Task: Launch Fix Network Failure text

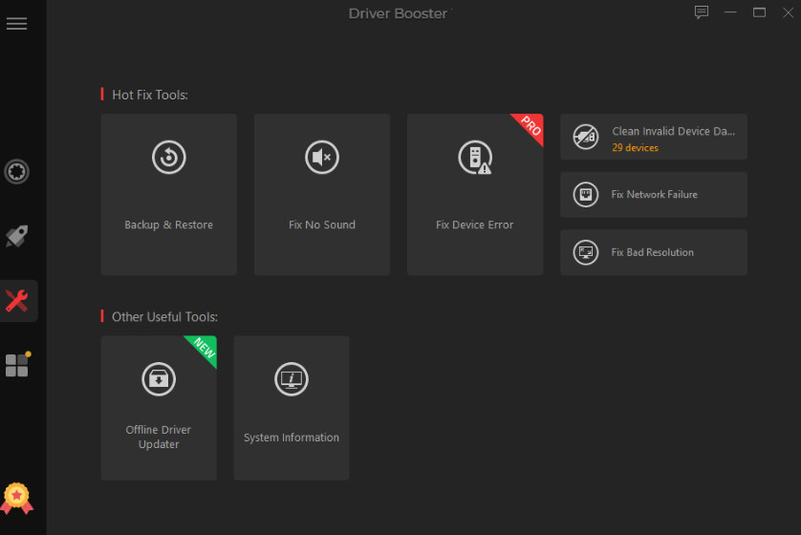Action: (655, 195)
